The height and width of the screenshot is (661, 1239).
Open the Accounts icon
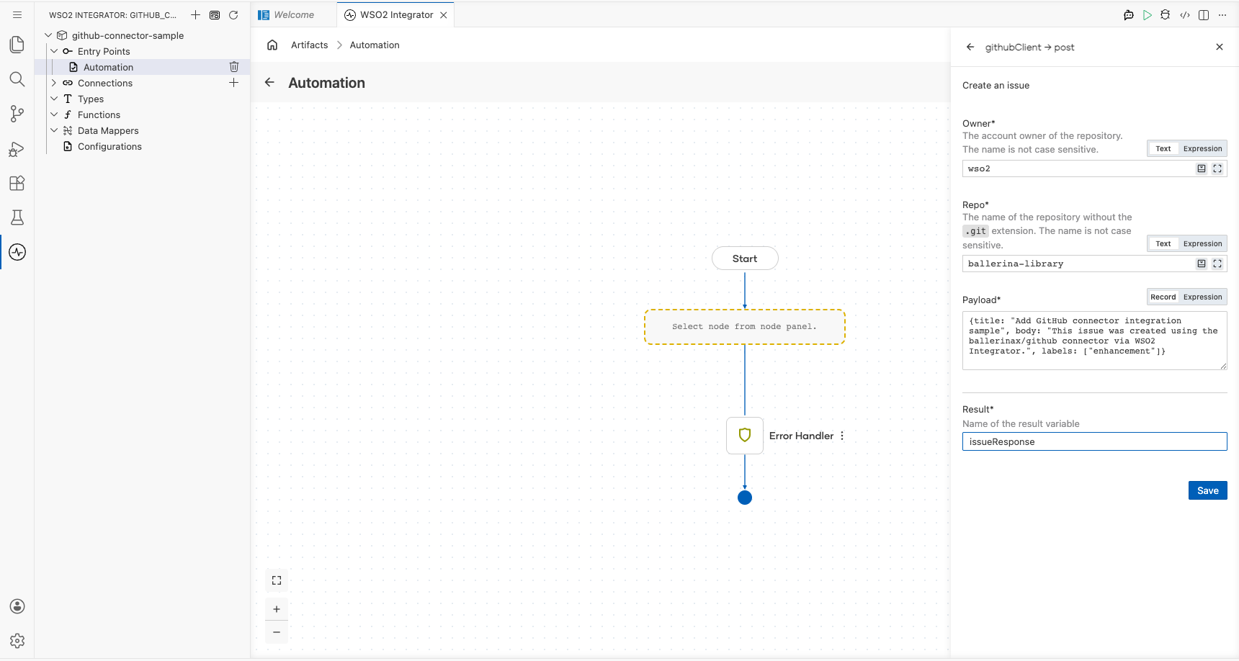click(17, 606)
